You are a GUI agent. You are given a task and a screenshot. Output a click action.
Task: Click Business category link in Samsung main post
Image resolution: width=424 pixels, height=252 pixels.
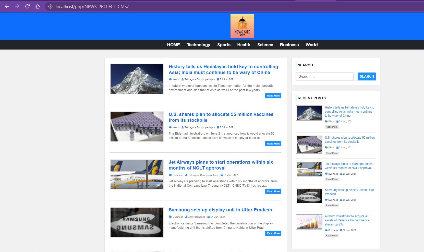[178, 217]
